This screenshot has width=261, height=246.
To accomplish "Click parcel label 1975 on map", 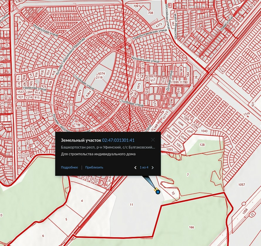I will (x=139, y=86).
